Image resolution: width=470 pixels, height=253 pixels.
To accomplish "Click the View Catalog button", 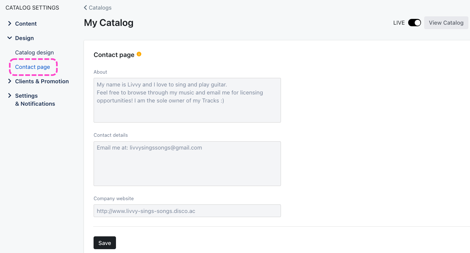I will [446, 23].
